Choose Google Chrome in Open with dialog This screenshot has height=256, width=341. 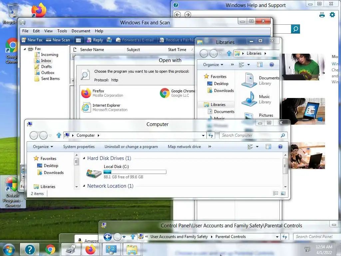(x=177, y=93)
